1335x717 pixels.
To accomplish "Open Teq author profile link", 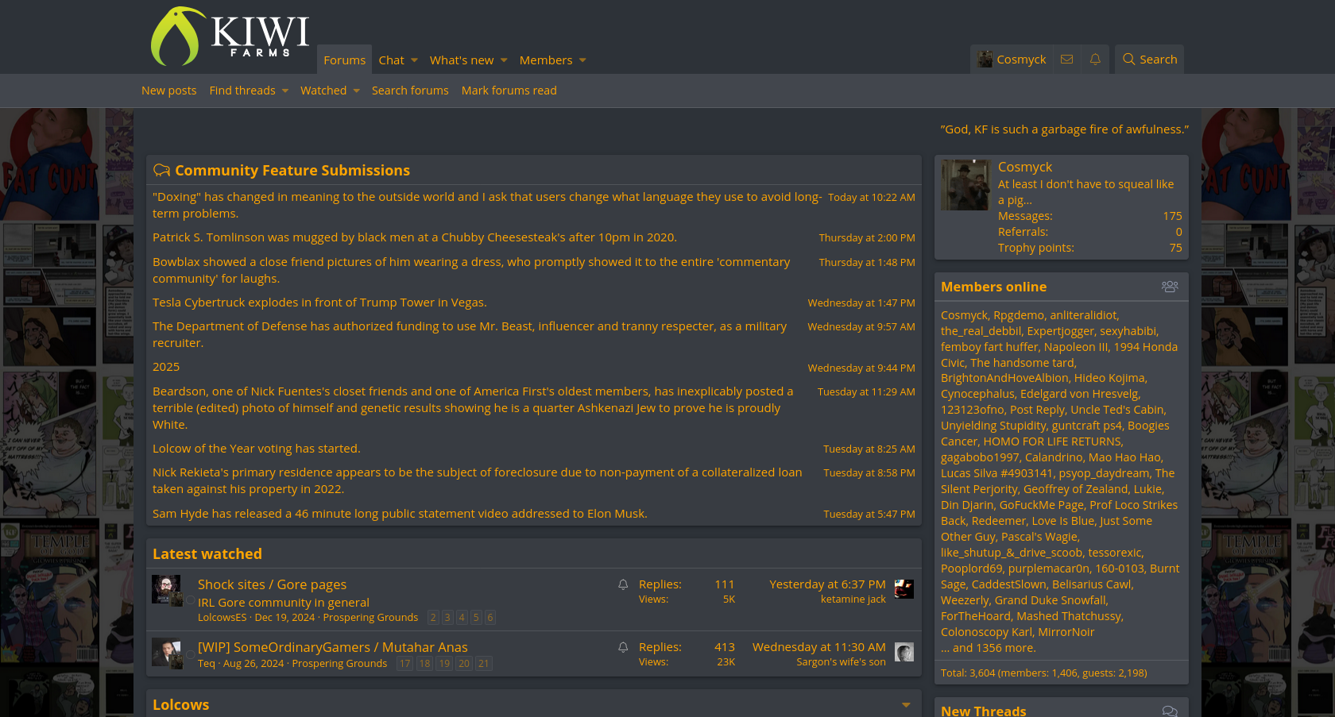I will pyautogui.click(x=207, y=663).
